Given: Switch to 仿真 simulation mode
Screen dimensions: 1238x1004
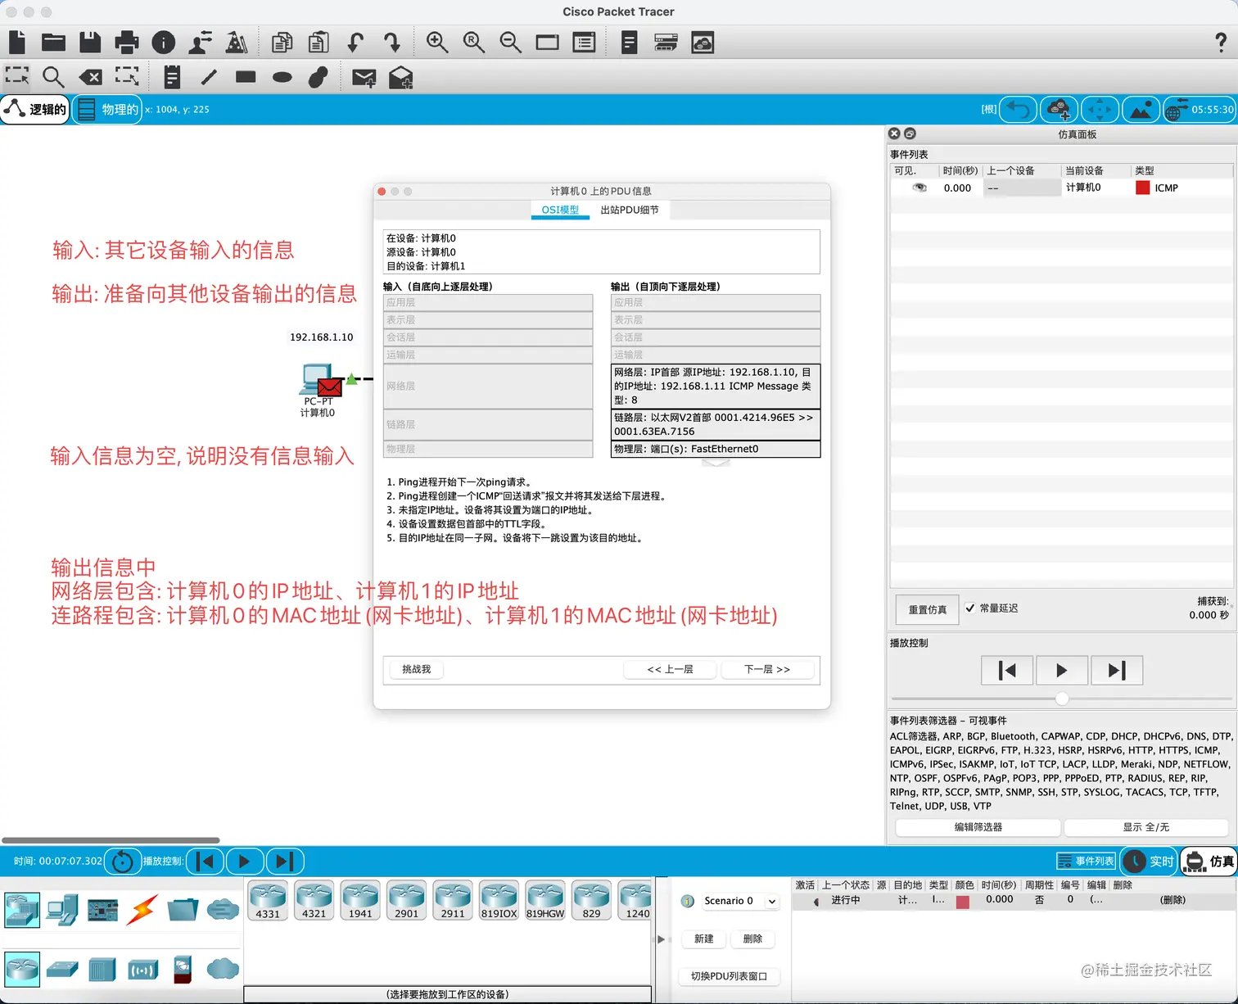Looking at the screenshot, I should (1209, 862).
